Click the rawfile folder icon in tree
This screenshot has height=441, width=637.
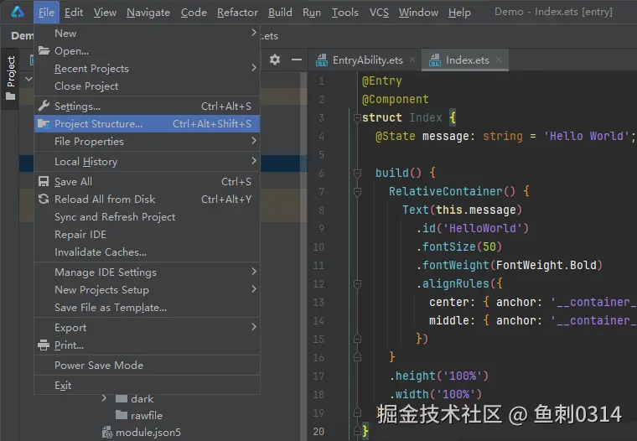click(122, 415)
